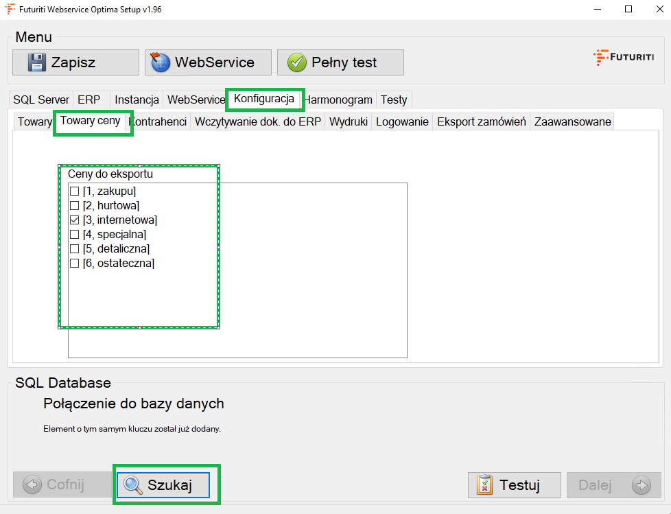This screenshot has width=671, height=514.
Task: Click the forward arrow Dalej icon
Action: 642,485
